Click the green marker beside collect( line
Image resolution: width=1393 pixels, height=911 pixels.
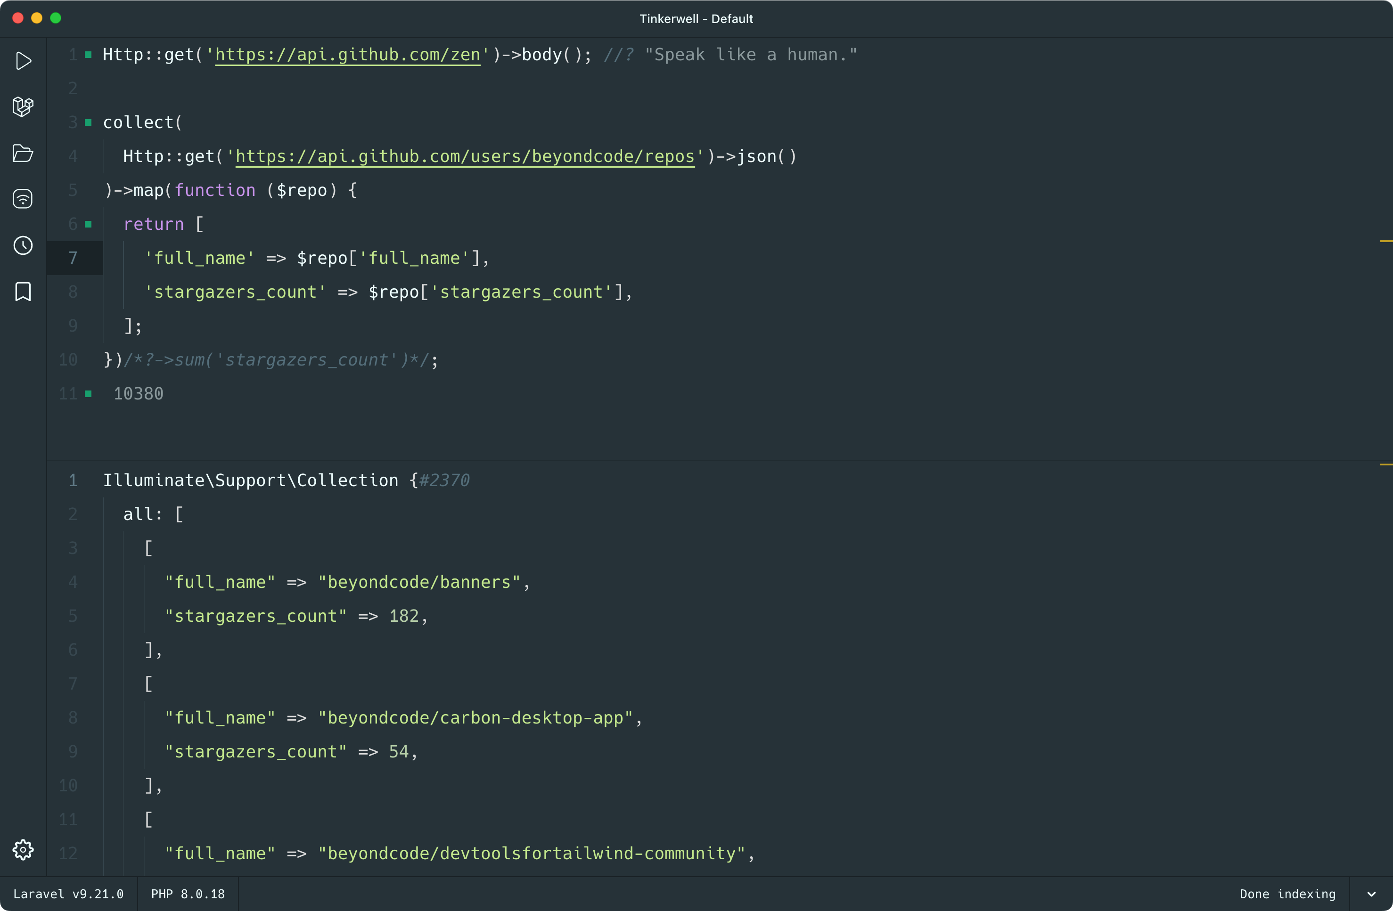click(89, 123)
